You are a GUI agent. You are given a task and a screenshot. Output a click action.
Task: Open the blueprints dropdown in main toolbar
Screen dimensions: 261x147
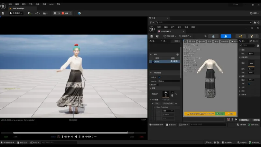click(38, 13)
